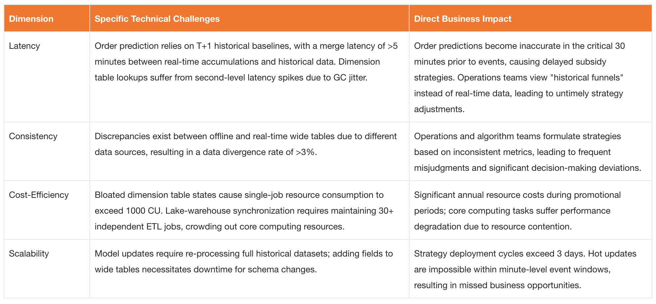Click the Consistency dimension cell
The image size is (656, 304).
pyautogui.click(x=33, y=136)
